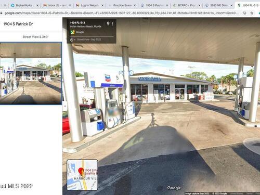Screen dimensions: 260x195
Task: Close the 'Log In Website' tab
Action: click(102, 6)
